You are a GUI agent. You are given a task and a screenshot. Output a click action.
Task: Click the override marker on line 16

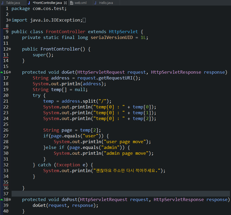pyautogui.click(x=2, y=72)
